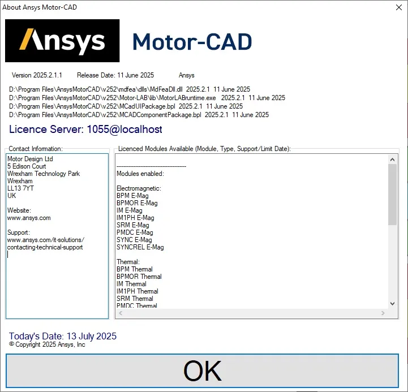Click 'LL13 7YT' postcode line
Image resolution: width=408 pixels, height=392 pixels.
tap(20, 188)
